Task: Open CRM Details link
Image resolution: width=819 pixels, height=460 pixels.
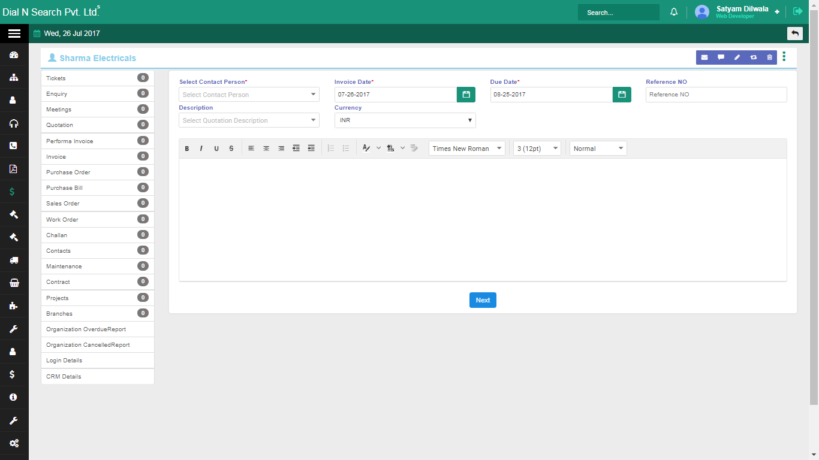Action: [x=97, y=377]
